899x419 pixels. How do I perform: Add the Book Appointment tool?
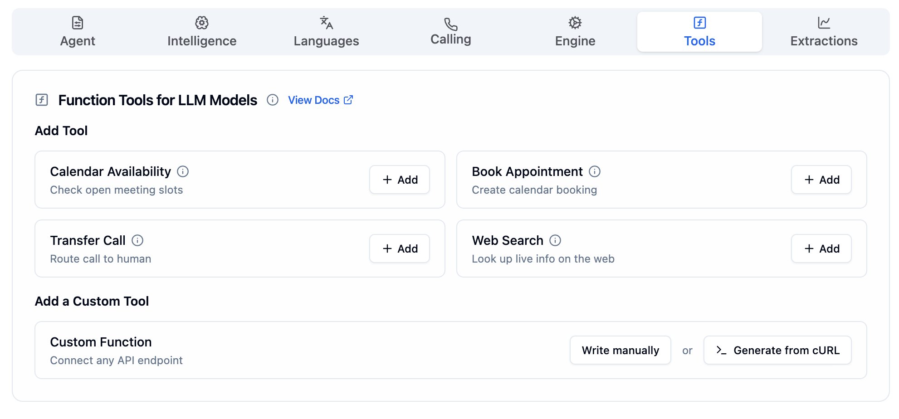[821, 180]
